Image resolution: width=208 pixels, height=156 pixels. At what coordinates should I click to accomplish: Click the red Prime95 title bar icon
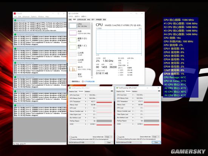(x=15, y=14)
